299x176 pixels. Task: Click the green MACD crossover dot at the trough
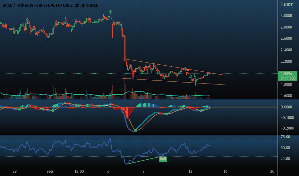[x=136, y=130]
